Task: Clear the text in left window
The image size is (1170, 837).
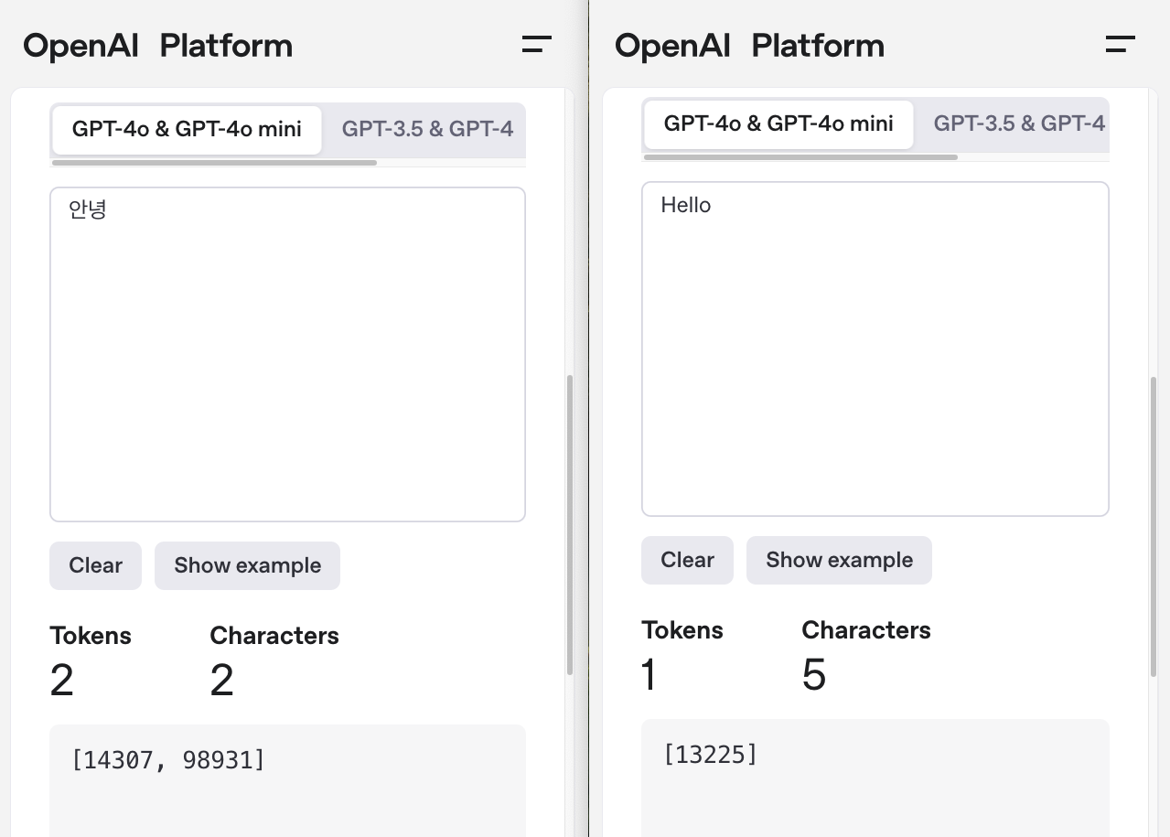Action: 95,565
